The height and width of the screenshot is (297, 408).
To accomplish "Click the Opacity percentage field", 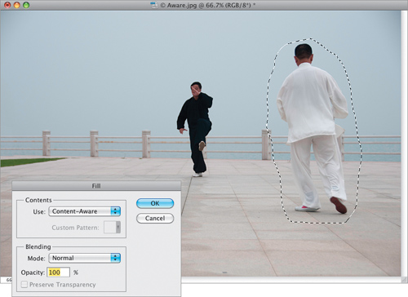I will point(58,273).
